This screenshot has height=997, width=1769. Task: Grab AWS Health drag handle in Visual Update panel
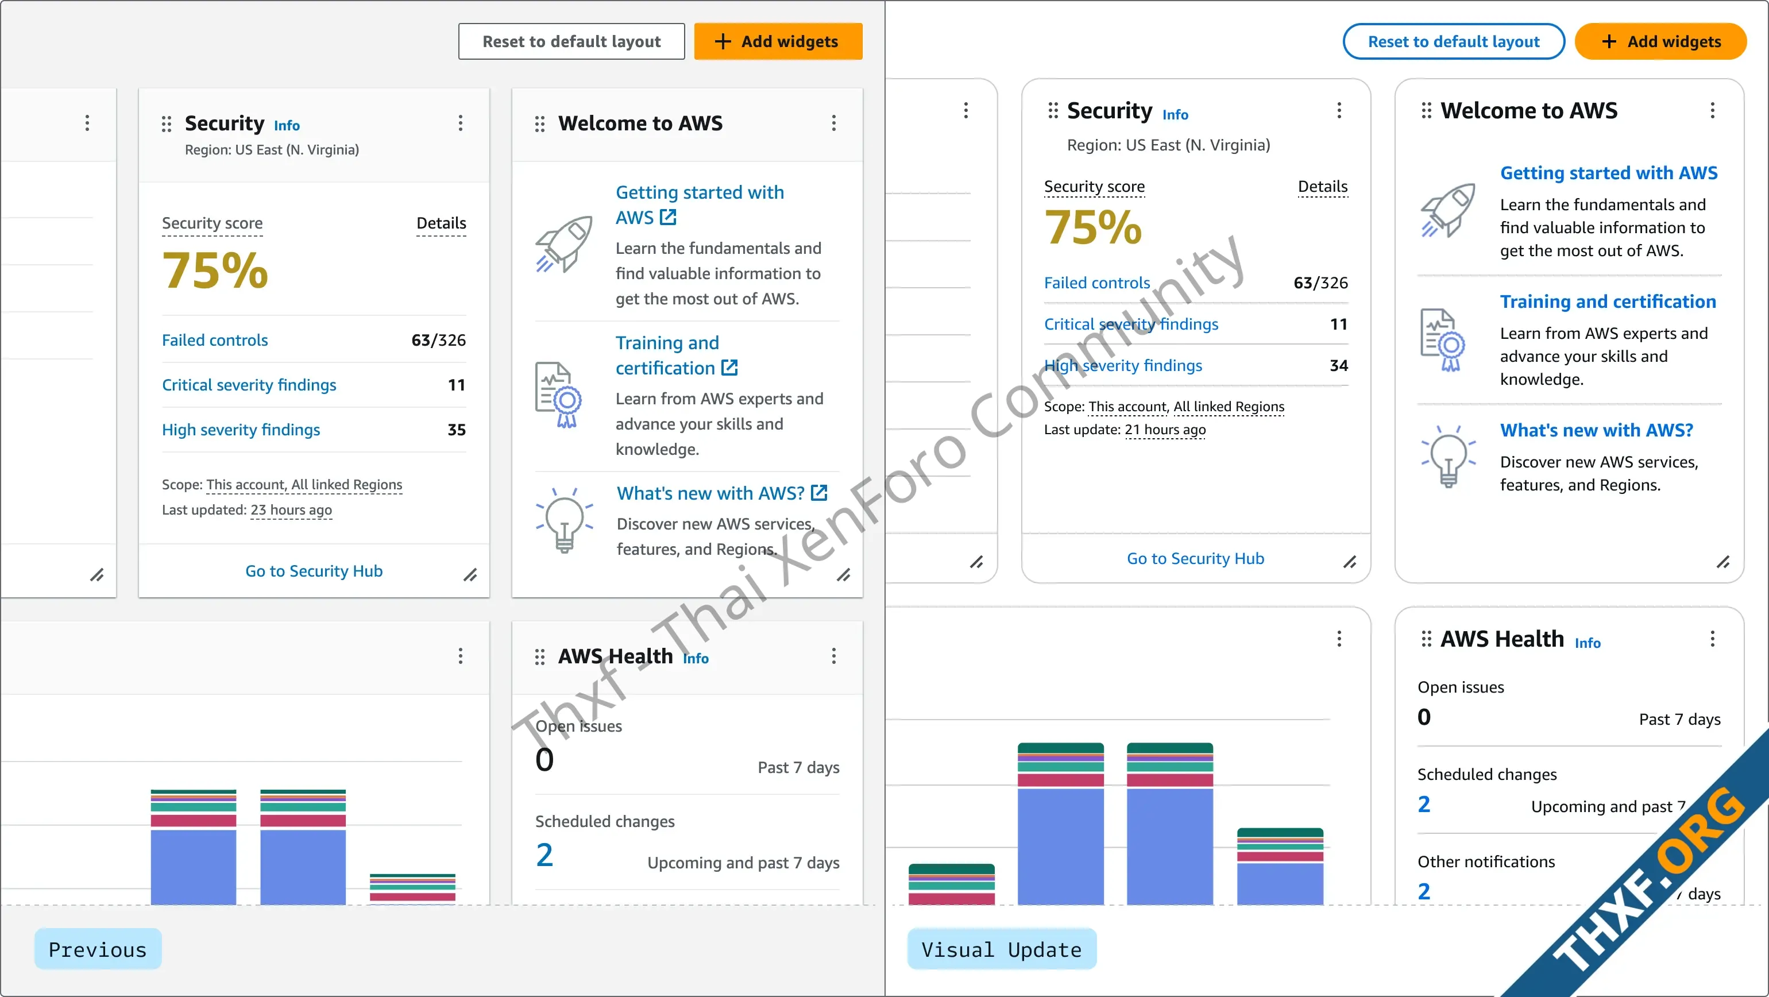[x=1426, y=639]
